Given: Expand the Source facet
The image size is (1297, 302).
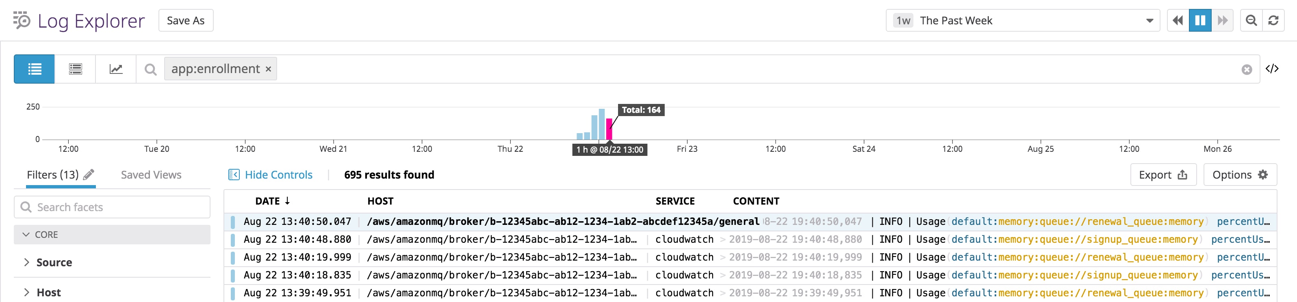Looking at the screenshot, I should pos(54,262).
